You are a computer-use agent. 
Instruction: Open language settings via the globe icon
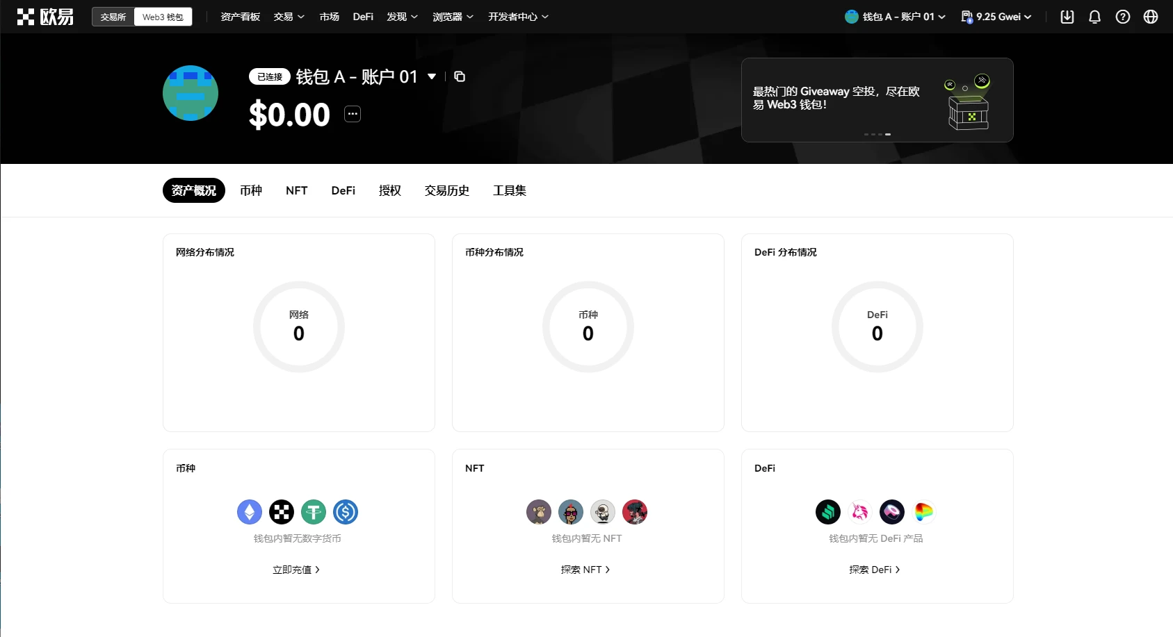[x=1151, y=16]
